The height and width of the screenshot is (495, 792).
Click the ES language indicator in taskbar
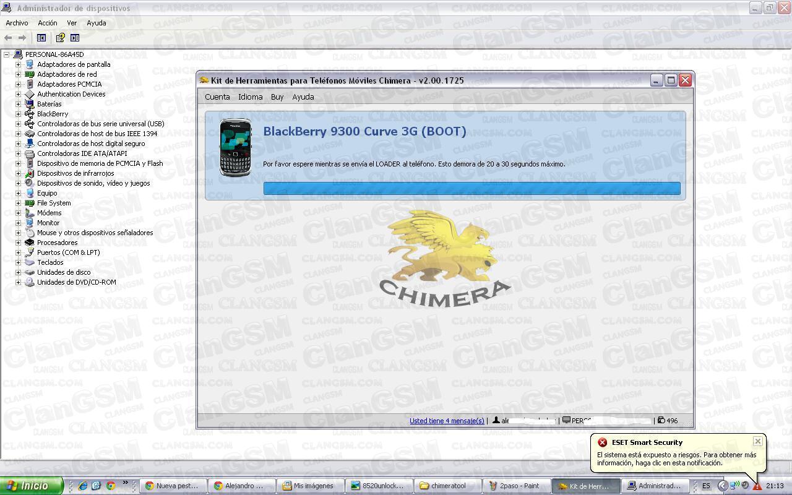(706, 486)
